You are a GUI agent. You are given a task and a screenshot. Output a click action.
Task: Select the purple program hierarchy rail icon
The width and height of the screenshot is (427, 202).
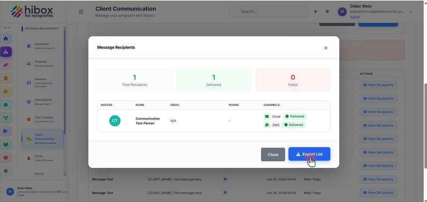point(6,52)
